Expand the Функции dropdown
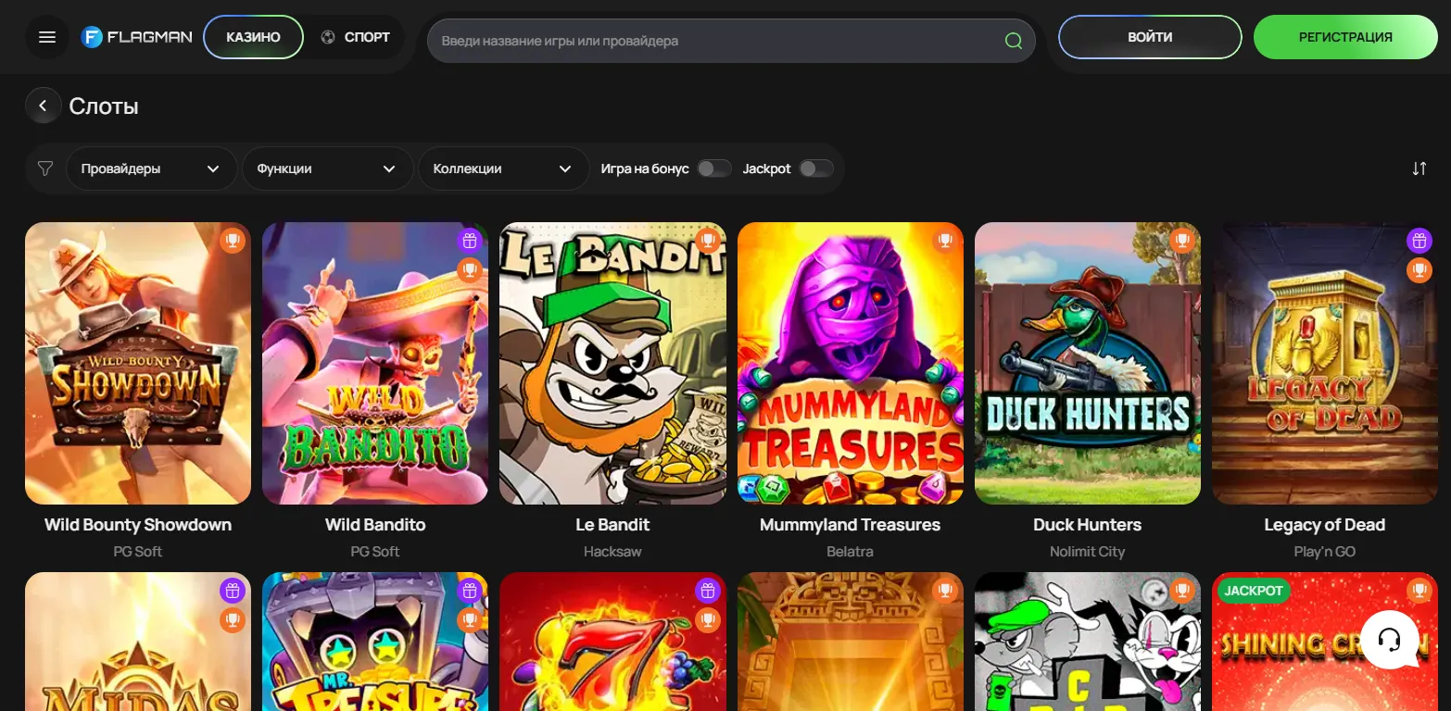Viewport: 1451px width, 711px height. pyautogui.click(x=327, y=168)
